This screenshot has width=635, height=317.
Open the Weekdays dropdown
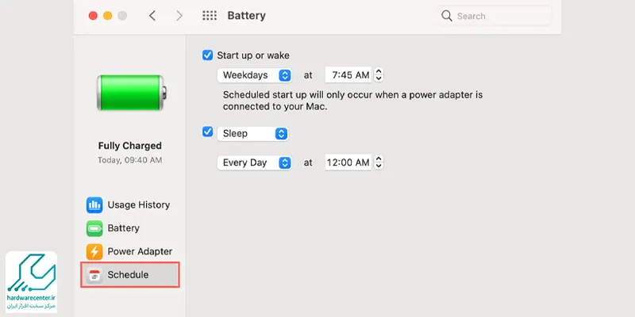(254, 76)
